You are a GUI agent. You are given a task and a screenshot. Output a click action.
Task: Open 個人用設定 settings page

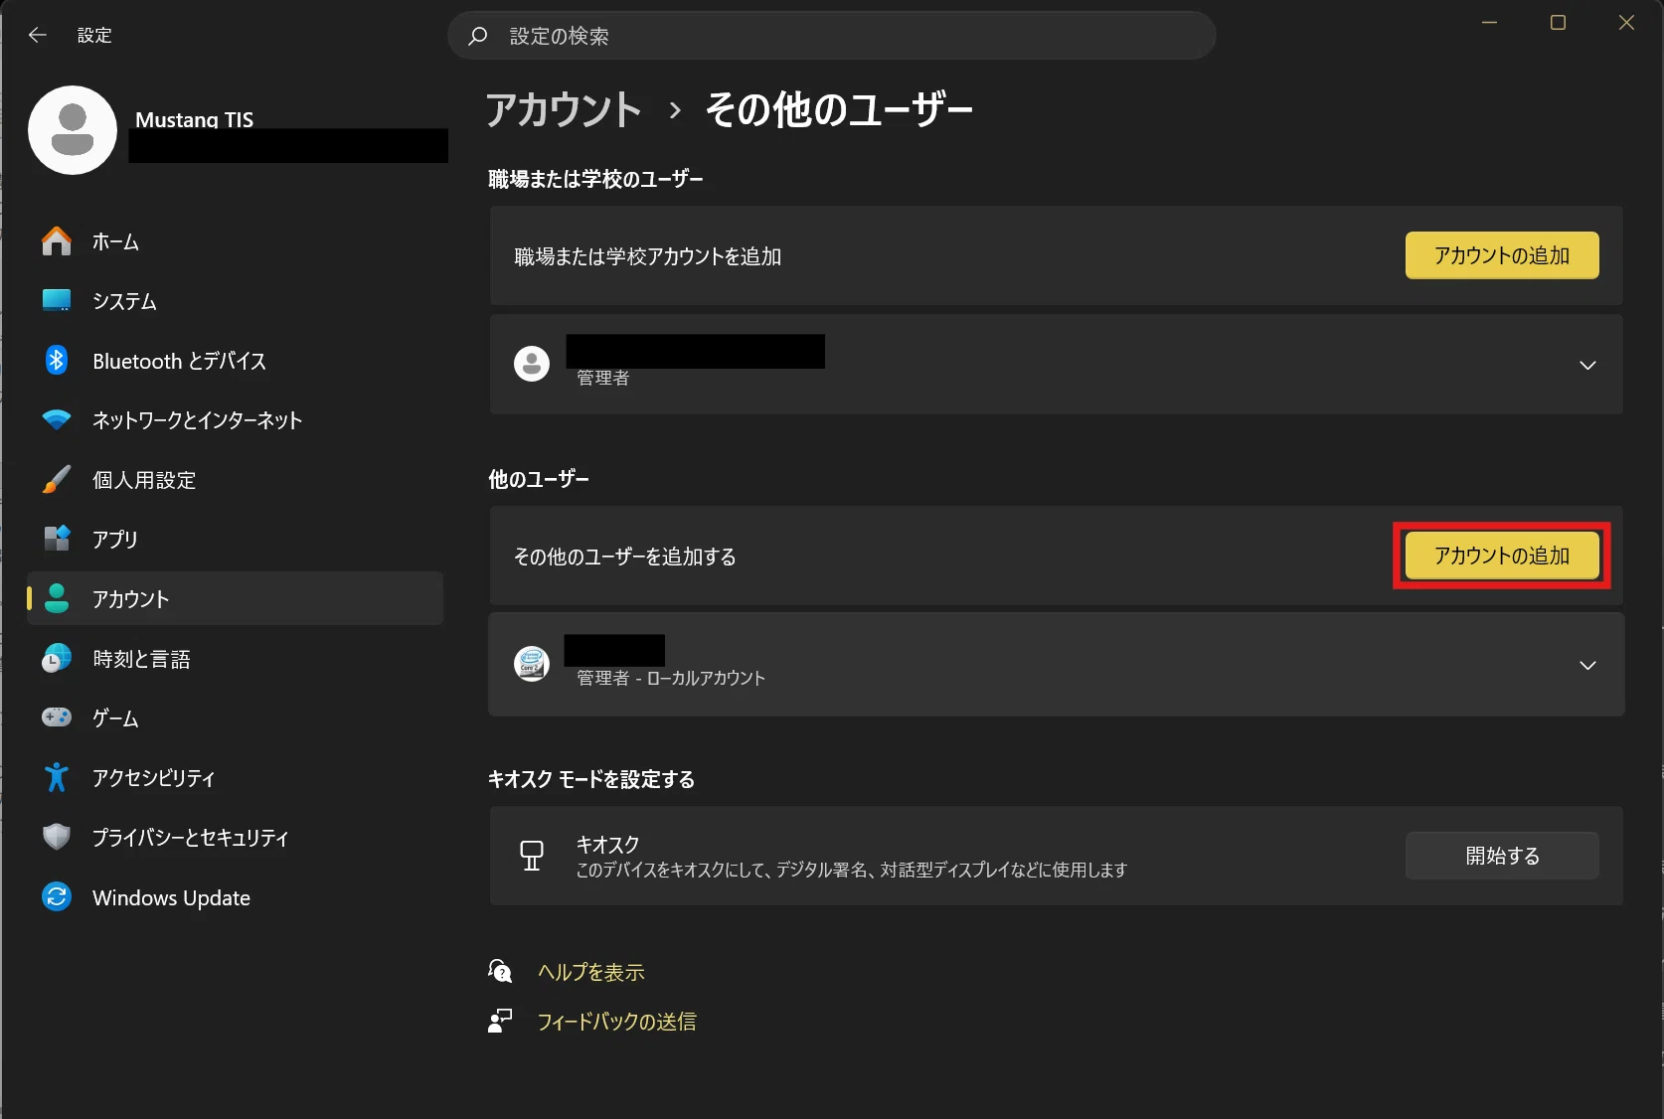[235, 480]
